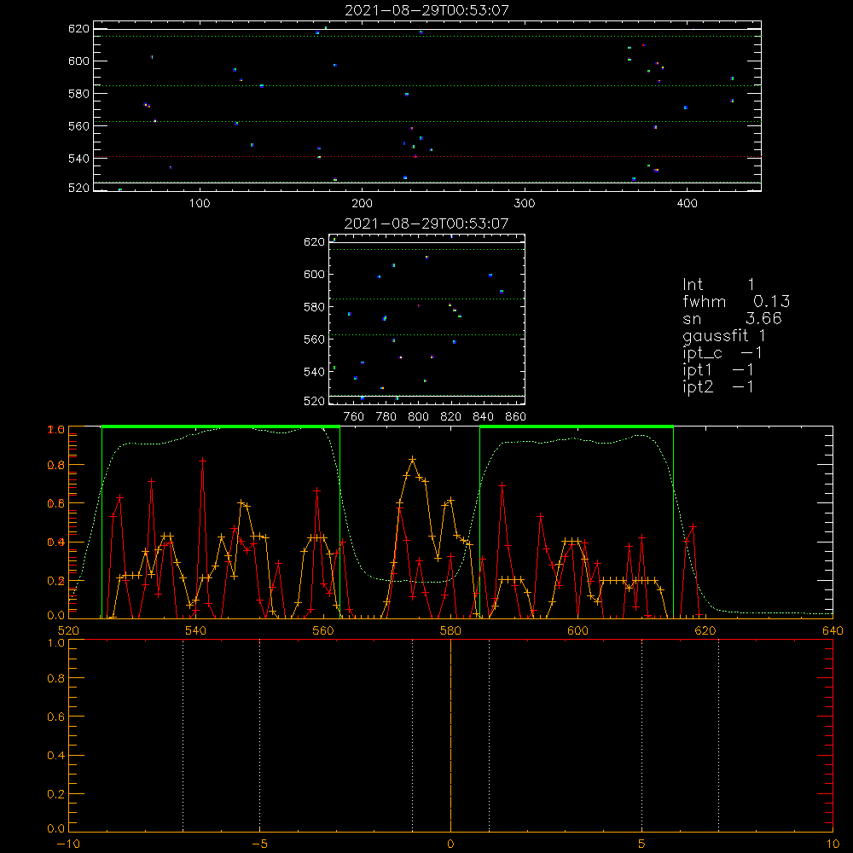Click x-axis label 840 on the small scatter plot
Screen dimensions: 853x853
tap(483, 417)
